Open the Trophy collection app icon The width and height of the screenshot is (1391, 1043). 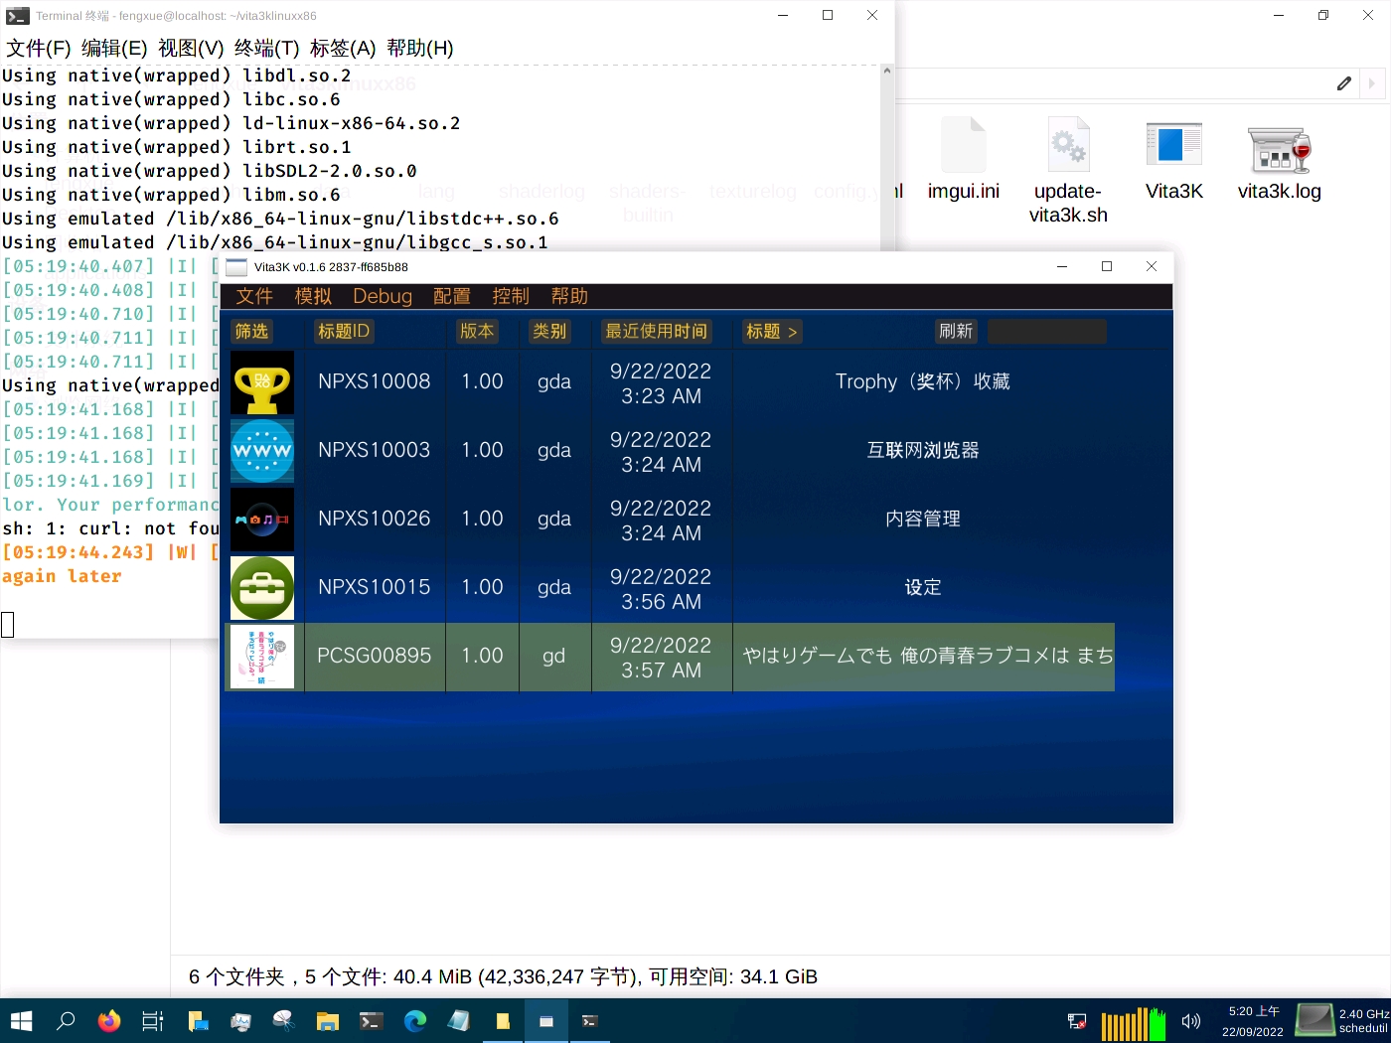[x=262, y=382]
